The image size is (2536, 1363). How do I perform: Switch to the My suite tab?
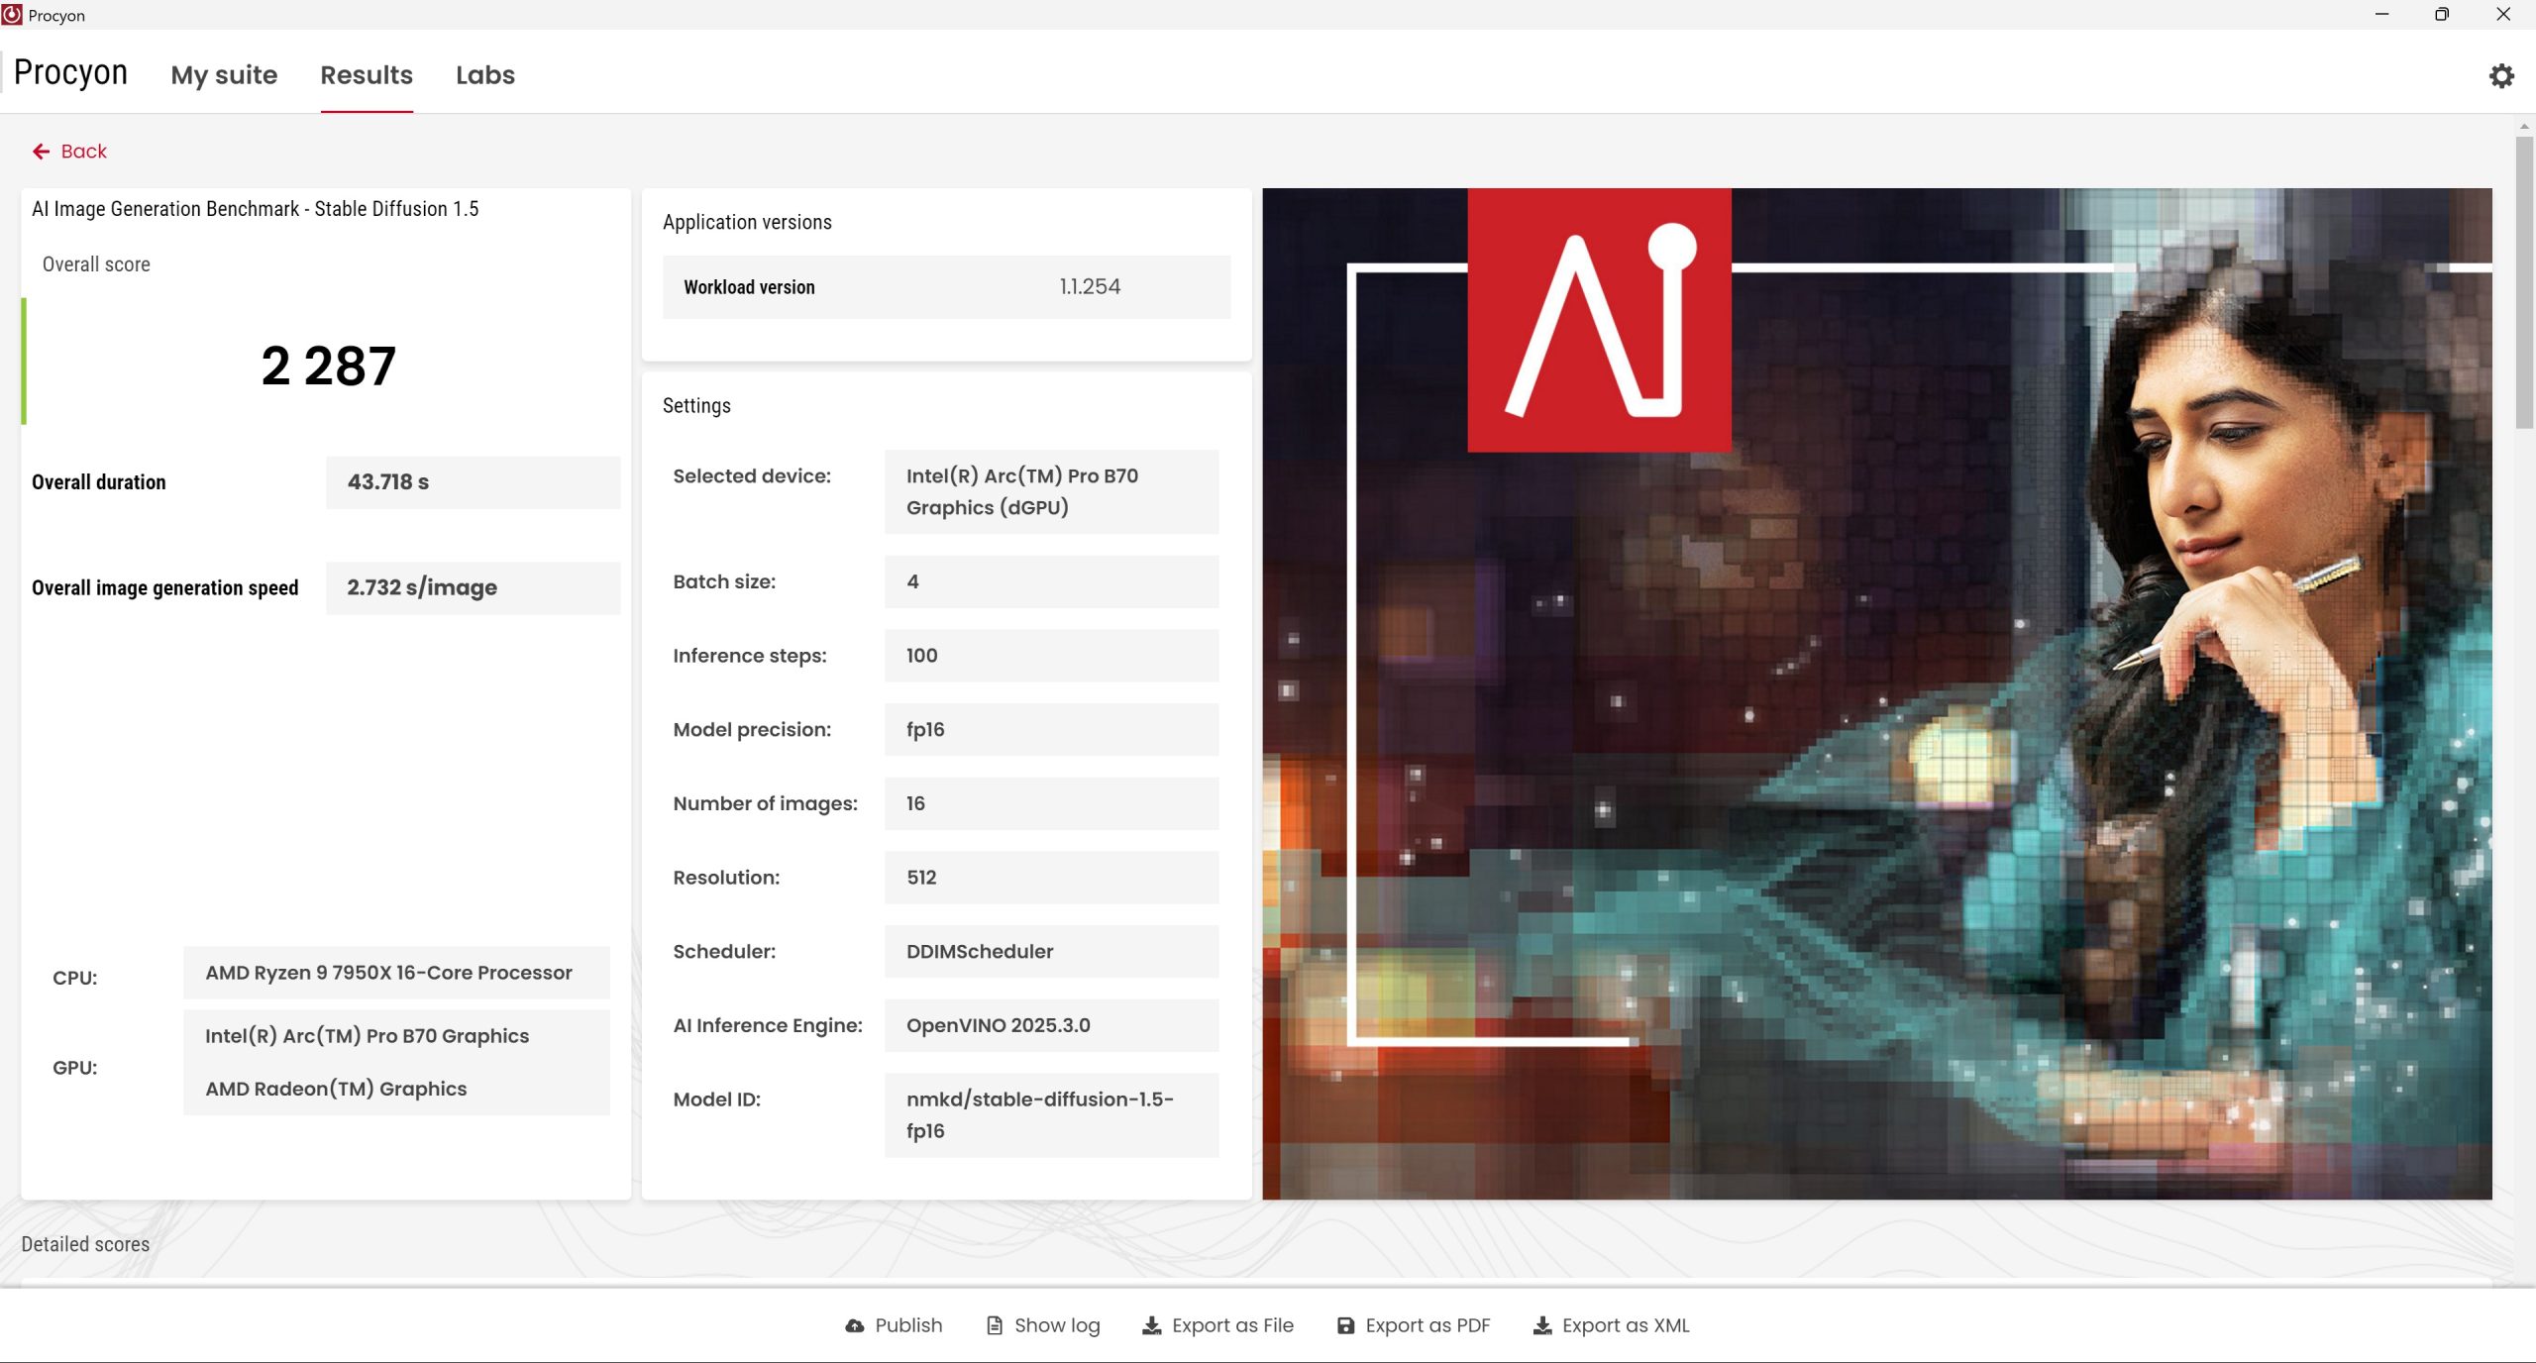point(224,75)
